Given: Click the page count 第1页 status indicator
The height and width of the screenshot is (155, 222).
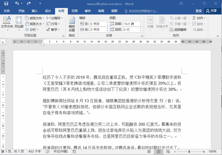Looking at the screenshot, I should tap(13, 151).
